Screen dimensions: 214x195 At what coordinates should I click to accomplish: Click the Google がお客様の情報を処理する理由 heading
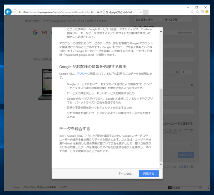coord(93,67)
